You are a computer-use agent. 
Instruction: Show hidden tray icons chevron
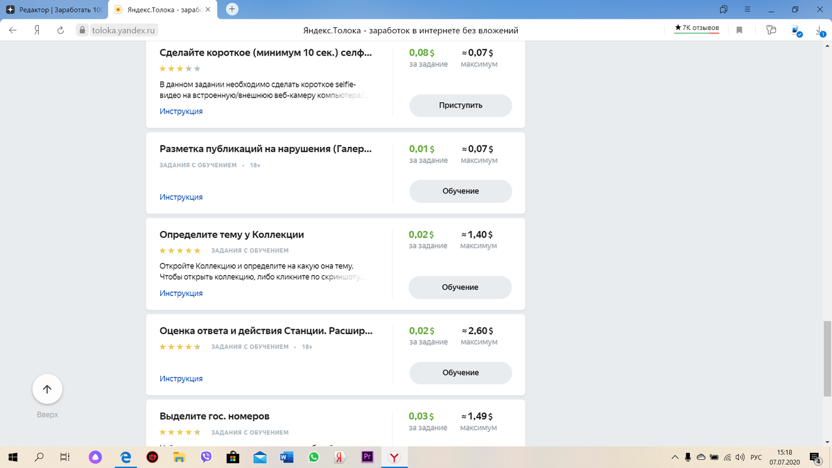[x=675, y=457]
